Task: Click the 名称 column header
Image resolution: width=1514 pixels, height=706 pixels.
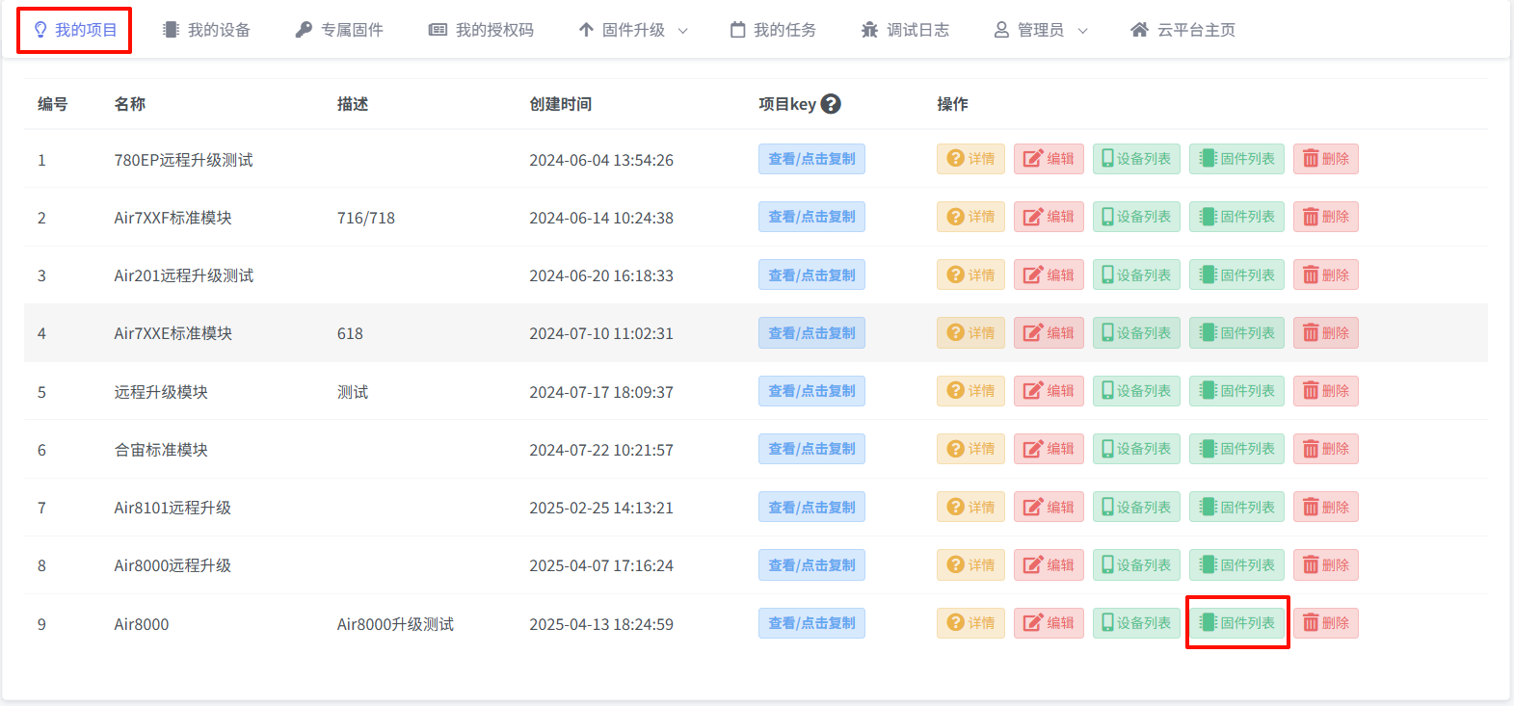Action: (x=130, y=104)
